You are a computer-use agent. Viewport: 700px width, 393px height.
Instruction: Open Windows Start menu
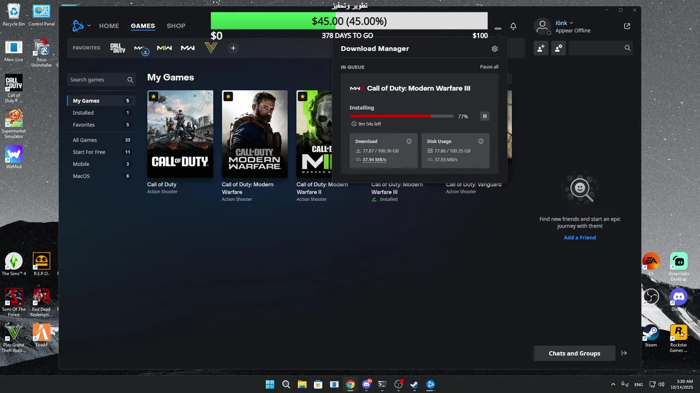point(270,384)
